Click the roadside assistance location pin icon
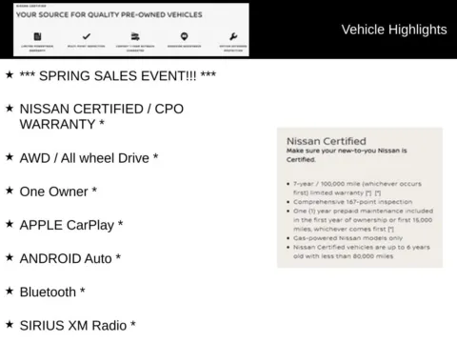The width and height of the screenshot is (457, 343). (184, 36)
